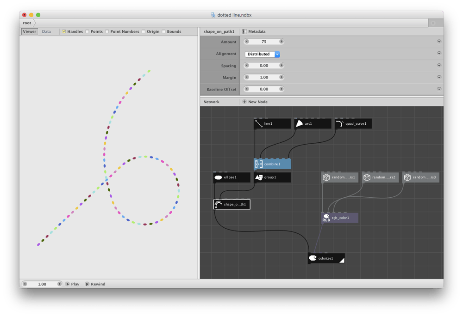Screen dimensions: 463x316
Task: Decrease the Spacing value with left arrow
Action: pyautogui.click(x=247, y=66)
